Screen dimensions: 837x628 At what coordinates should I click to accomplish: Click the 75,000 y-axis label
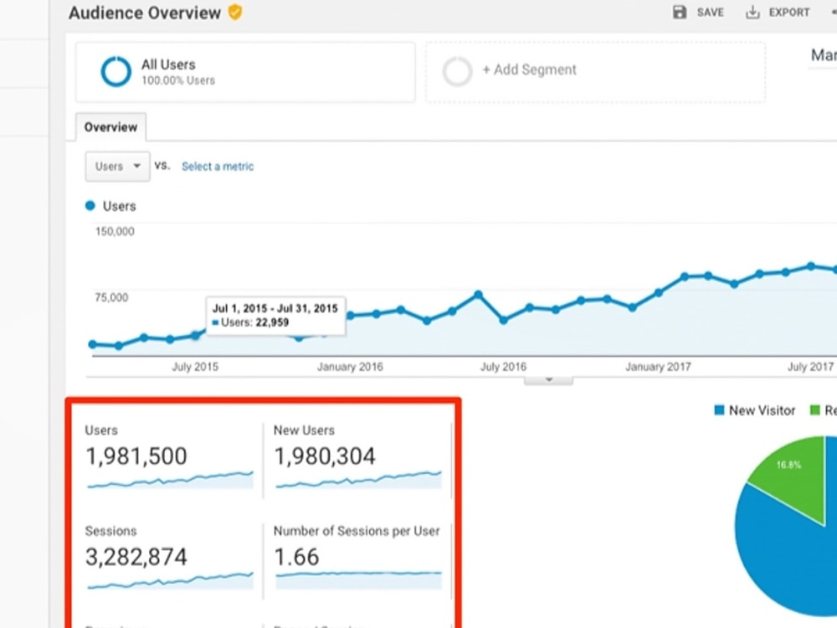[x=111, y=297]
